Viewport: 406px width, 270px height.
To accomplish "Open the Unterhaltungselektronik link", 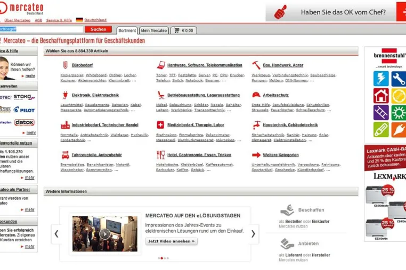I will coord(273,165).
